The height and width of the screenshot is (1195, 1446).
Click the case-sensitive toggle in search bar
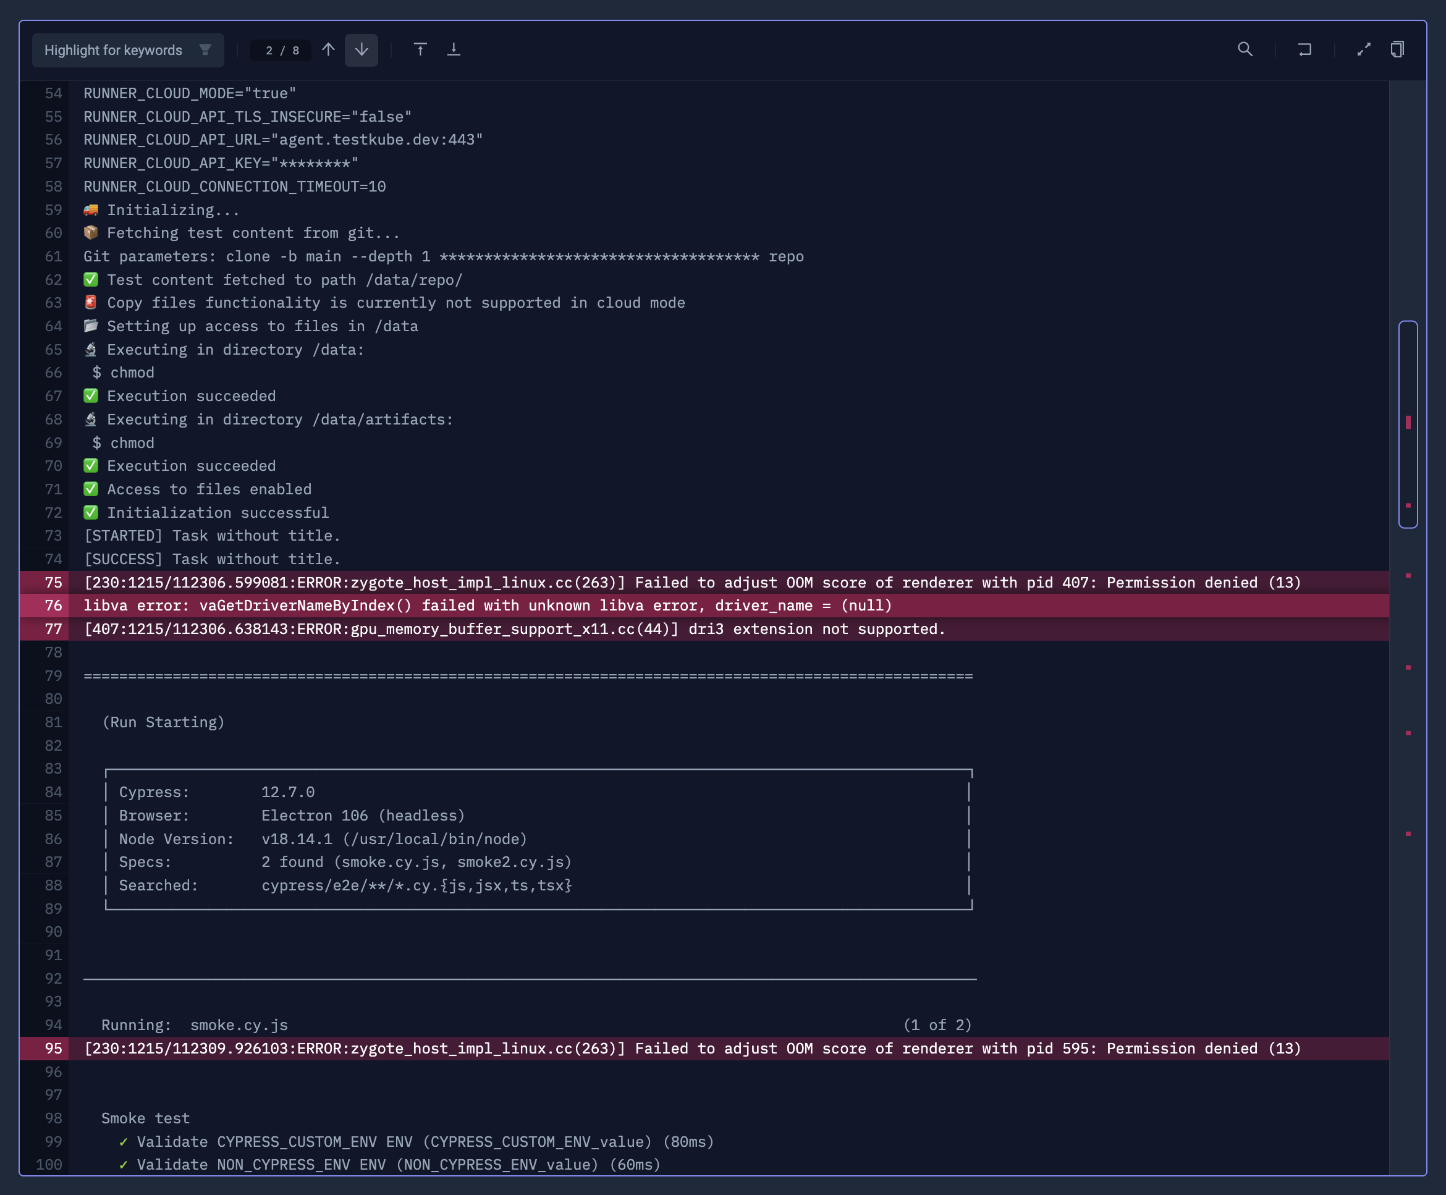click(x=205, y=49)
